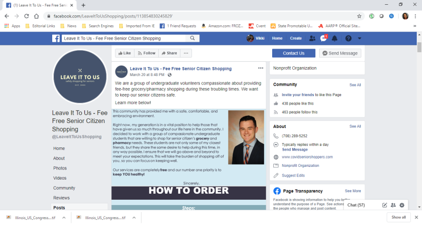Open the 1 Friend Requests bookmark
Viewport: 422px width, 225px height.
[x=178, y=26]
